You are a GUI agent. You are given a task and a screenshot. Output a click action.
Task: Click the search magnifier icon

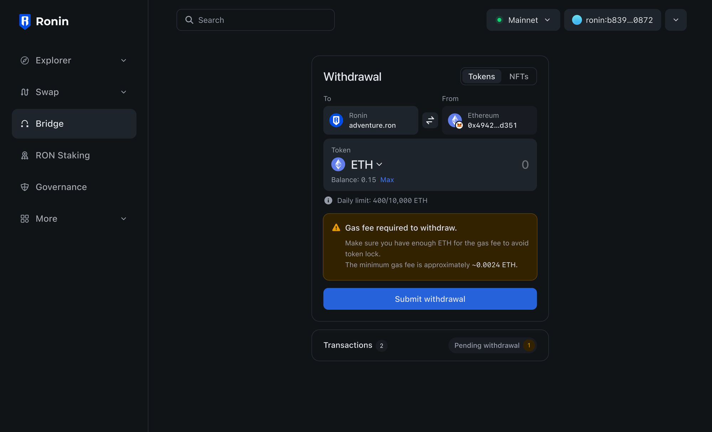[189, 20]
